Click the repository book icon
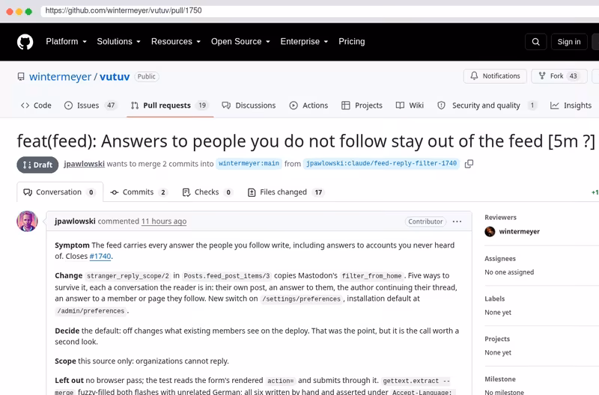Screen dimensions: 599x395 click(x=21, y=77)
